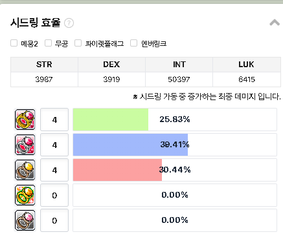This screenshot has width=283, height=241.
Task: Click the brown ring with pink gem icon
Action: click(25, 220)
